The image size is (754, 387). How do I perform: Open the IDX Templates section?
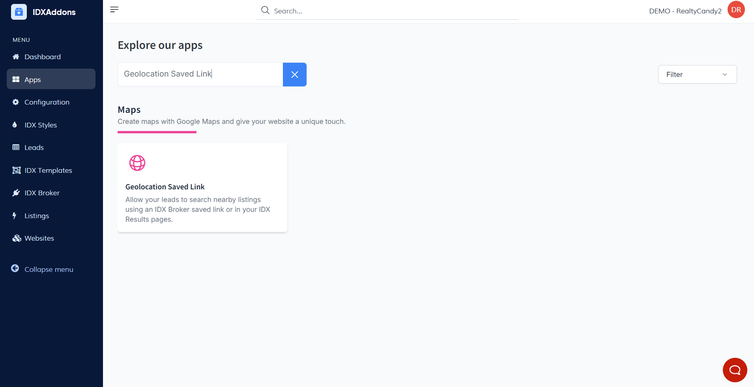48,170
